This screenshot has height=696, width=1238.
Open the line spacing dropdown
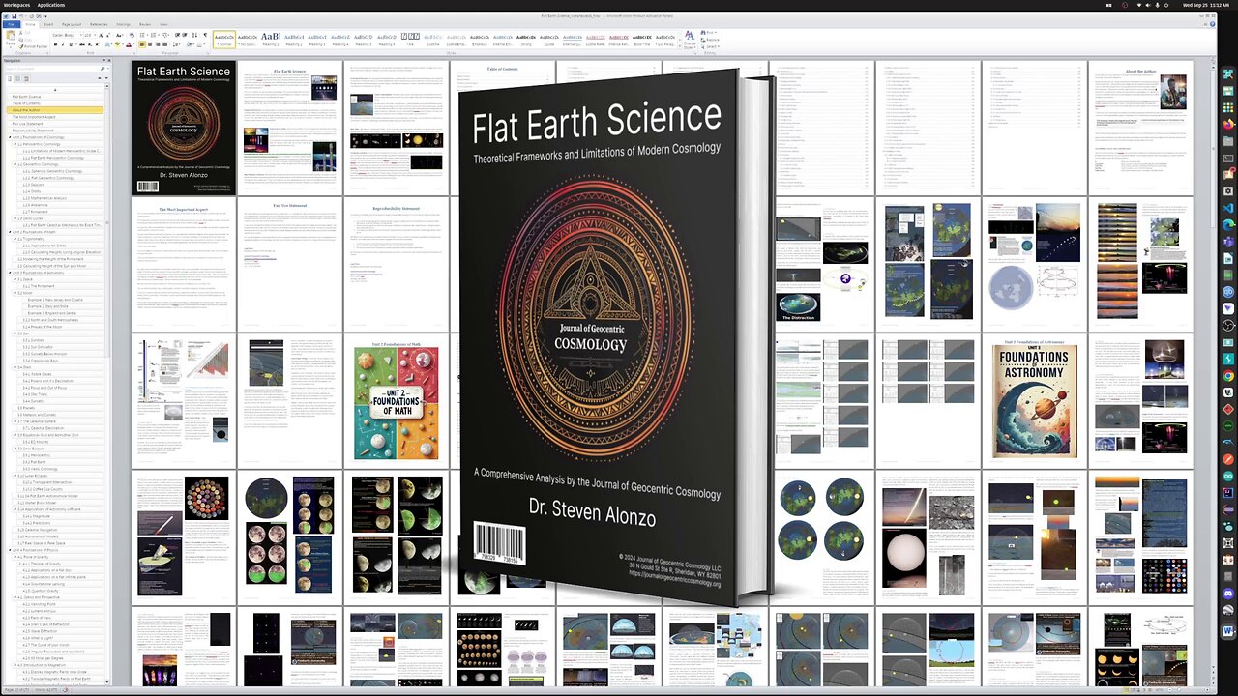176,44
